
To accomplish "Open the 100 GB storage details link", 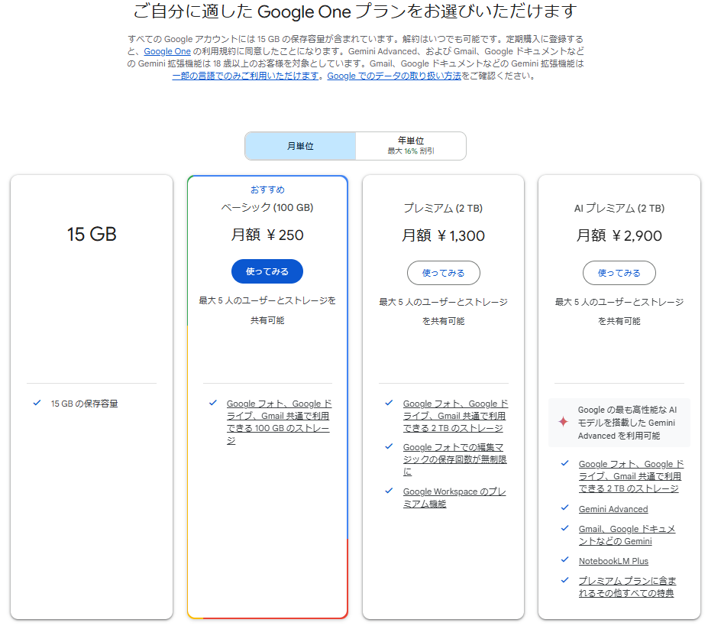I will [x=279, y=422].
